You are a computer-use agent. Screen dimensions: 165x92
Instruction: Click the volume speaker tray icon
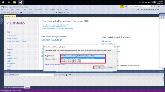pyautogui.click(x=143, y=2)
